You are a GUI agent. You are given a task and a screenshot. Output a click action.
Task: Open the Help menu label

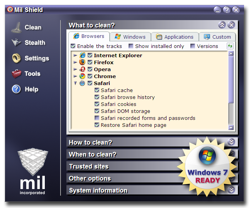pos(32,89)
